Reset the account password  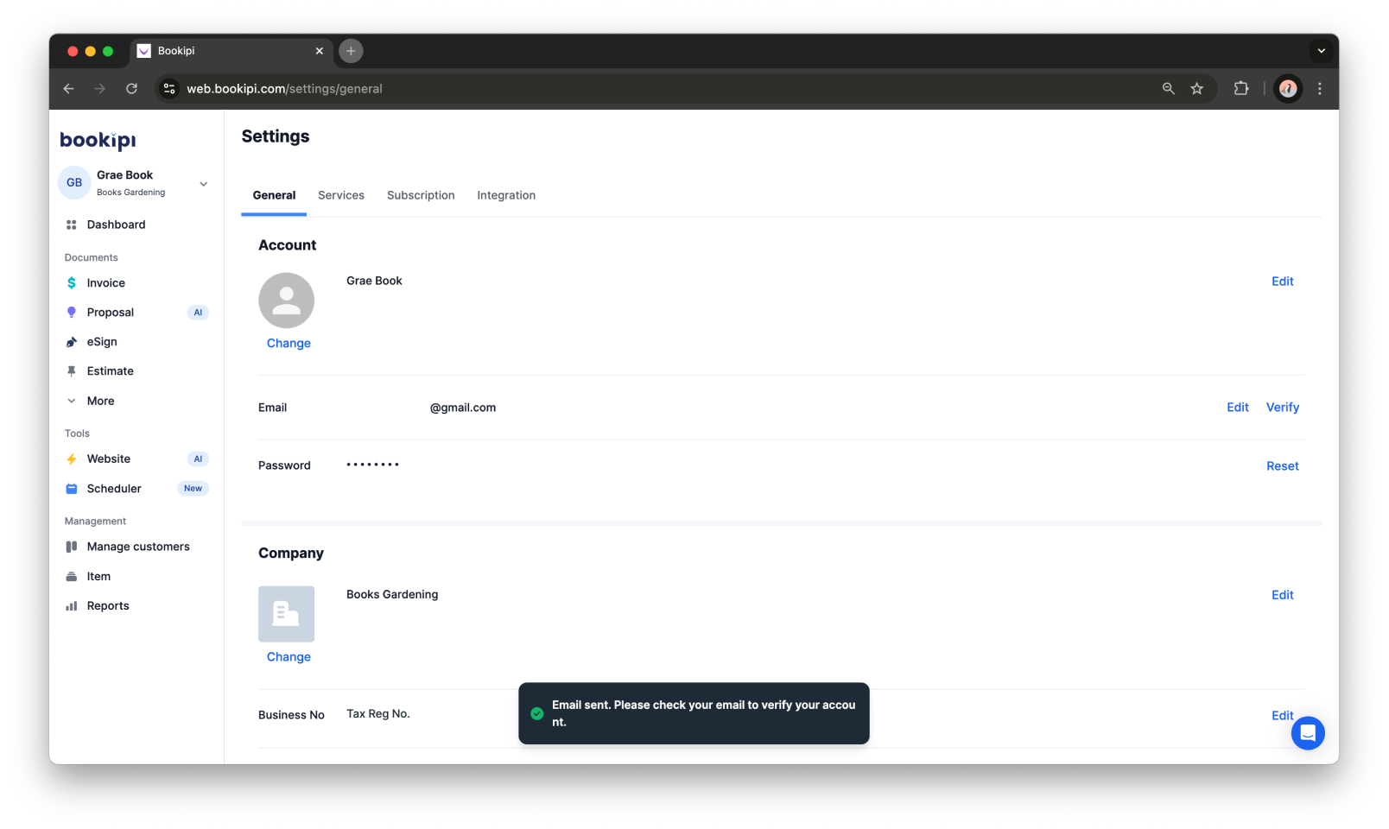(x=1282, y=465)
